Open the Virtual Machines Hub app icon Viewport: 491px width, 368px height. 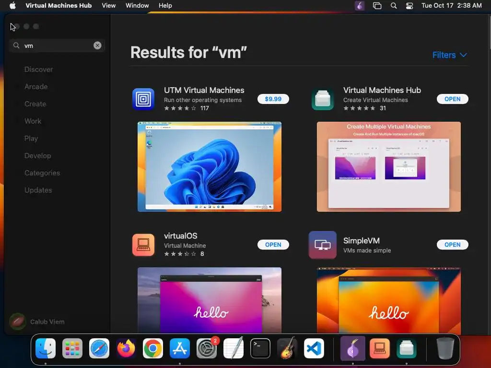(x=323, y=99)
